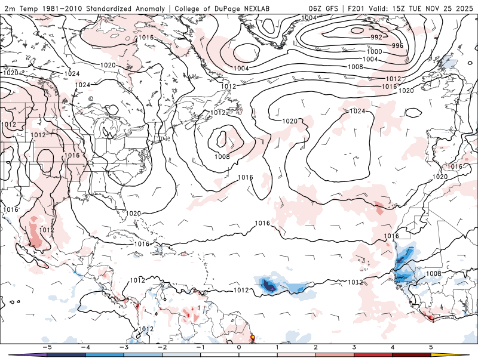The image size is (478, 358).
Task: Select the purple below -5 legend swatch
Action: (27, 355)
